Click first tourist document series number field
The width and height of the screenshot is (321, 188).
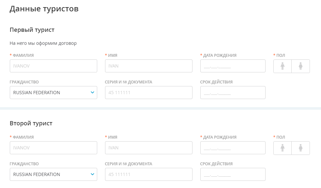[x=149, y=93]
